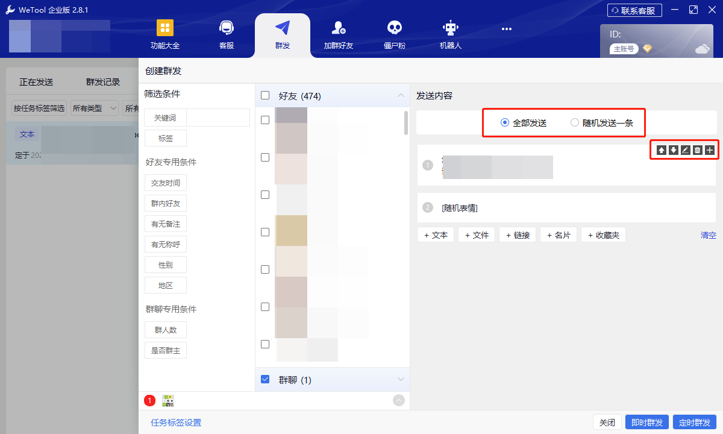
Task: Add a message with the plus icon
Action: pyautogui.click(x=710, y=150)
